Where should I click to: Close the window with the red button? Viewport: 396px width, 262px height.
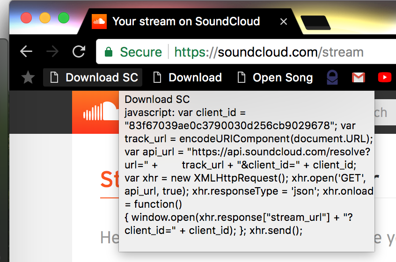(26, 18)
